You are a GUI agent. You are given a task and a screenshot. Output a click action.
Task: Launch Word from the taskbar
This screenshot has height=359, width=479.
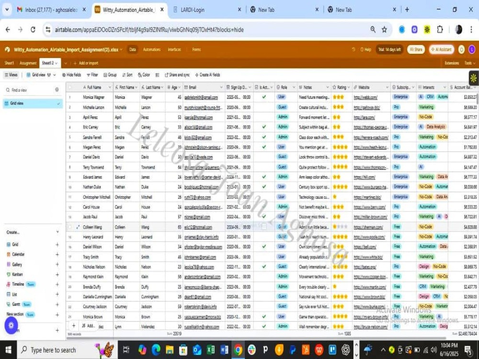[224, 350]
